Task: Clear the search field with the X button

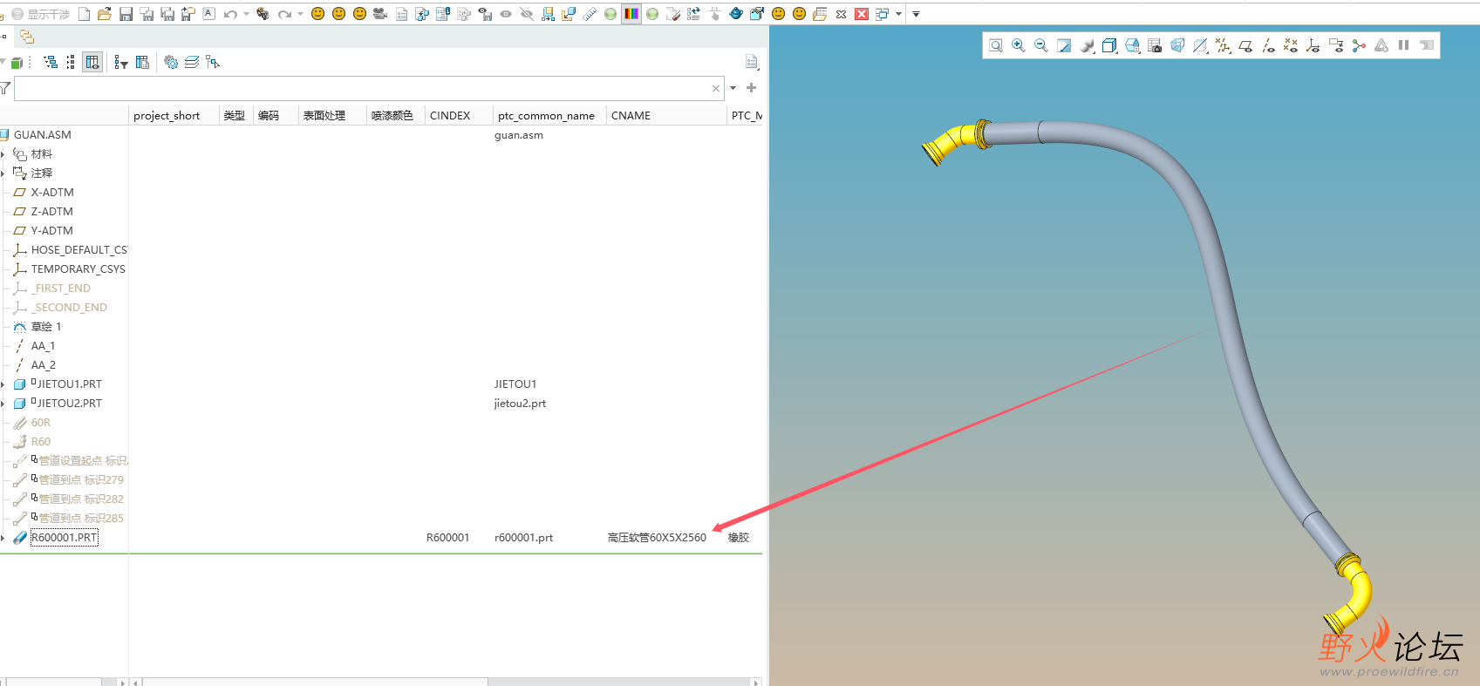Action: [716, 88]
